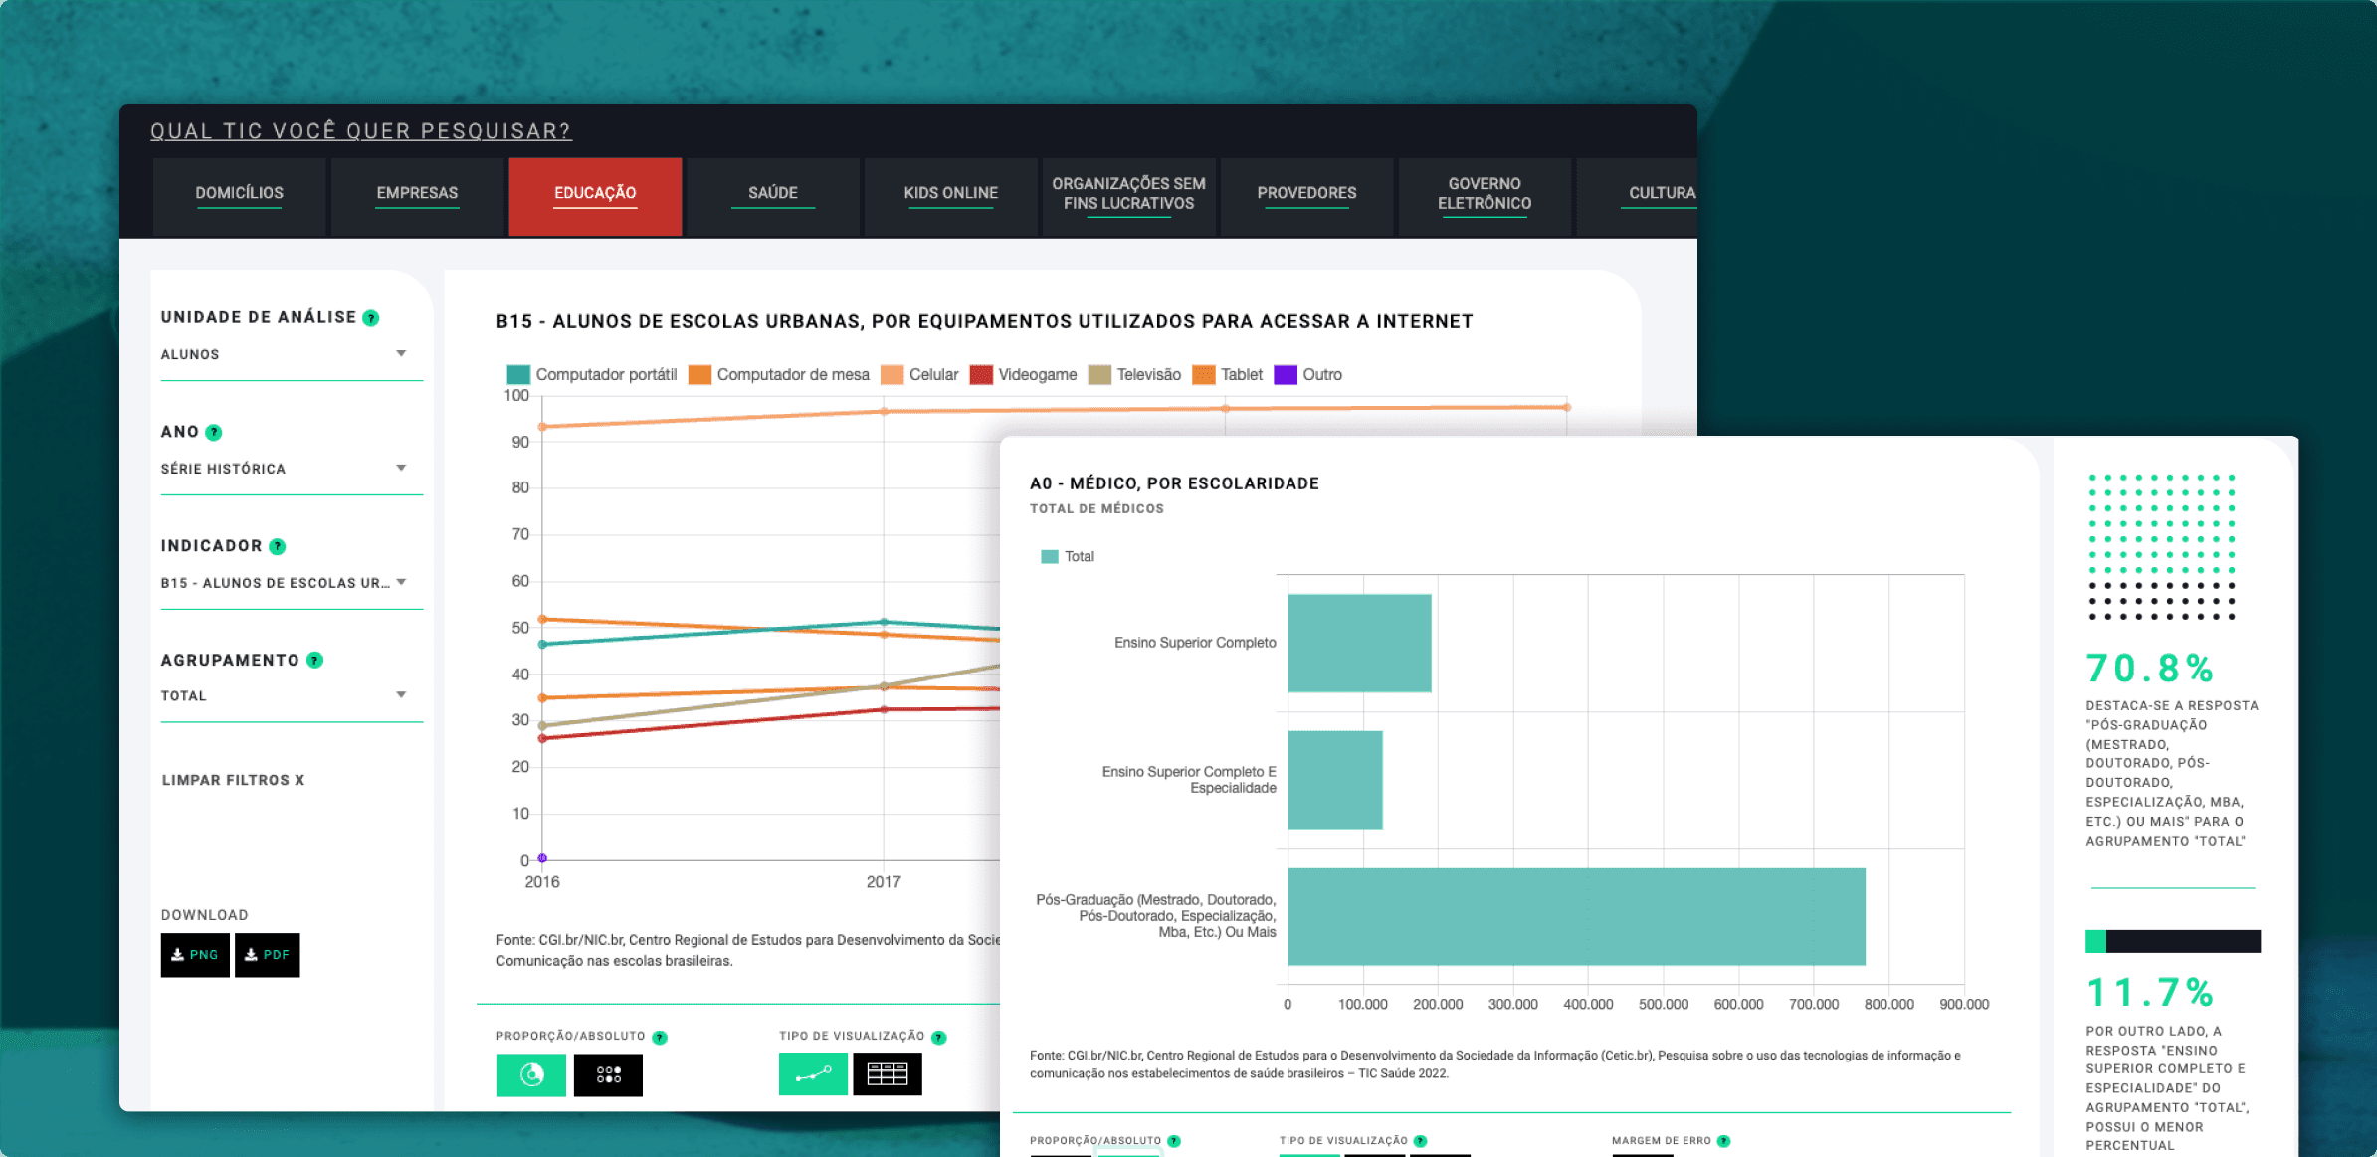This screenshot has width=2377, height=1157.
Task: Toggle Celular legend series
Action: (x=919, y=375)
